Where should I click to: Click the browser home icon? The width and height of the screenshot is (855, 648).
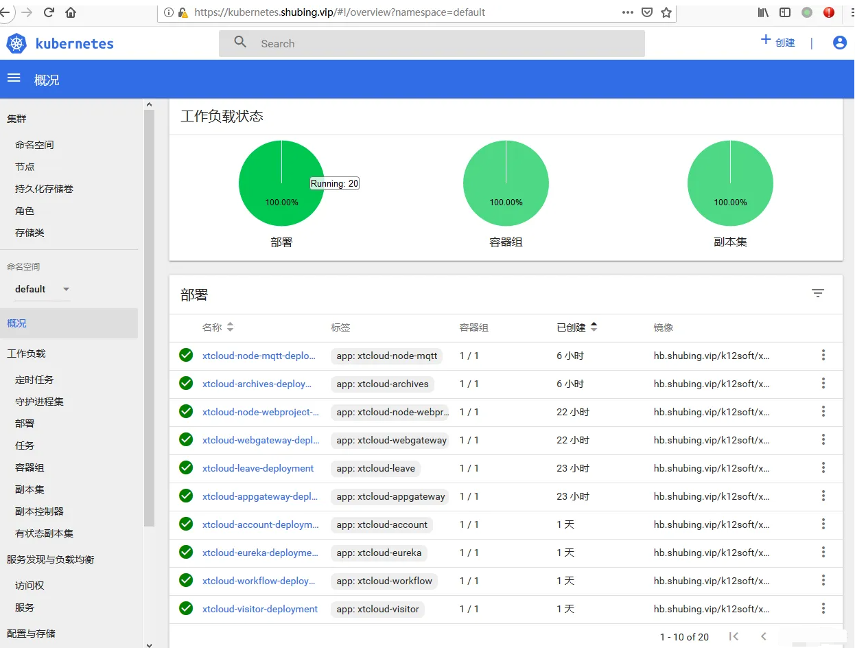pyautogui.click(x=71, y=12)
